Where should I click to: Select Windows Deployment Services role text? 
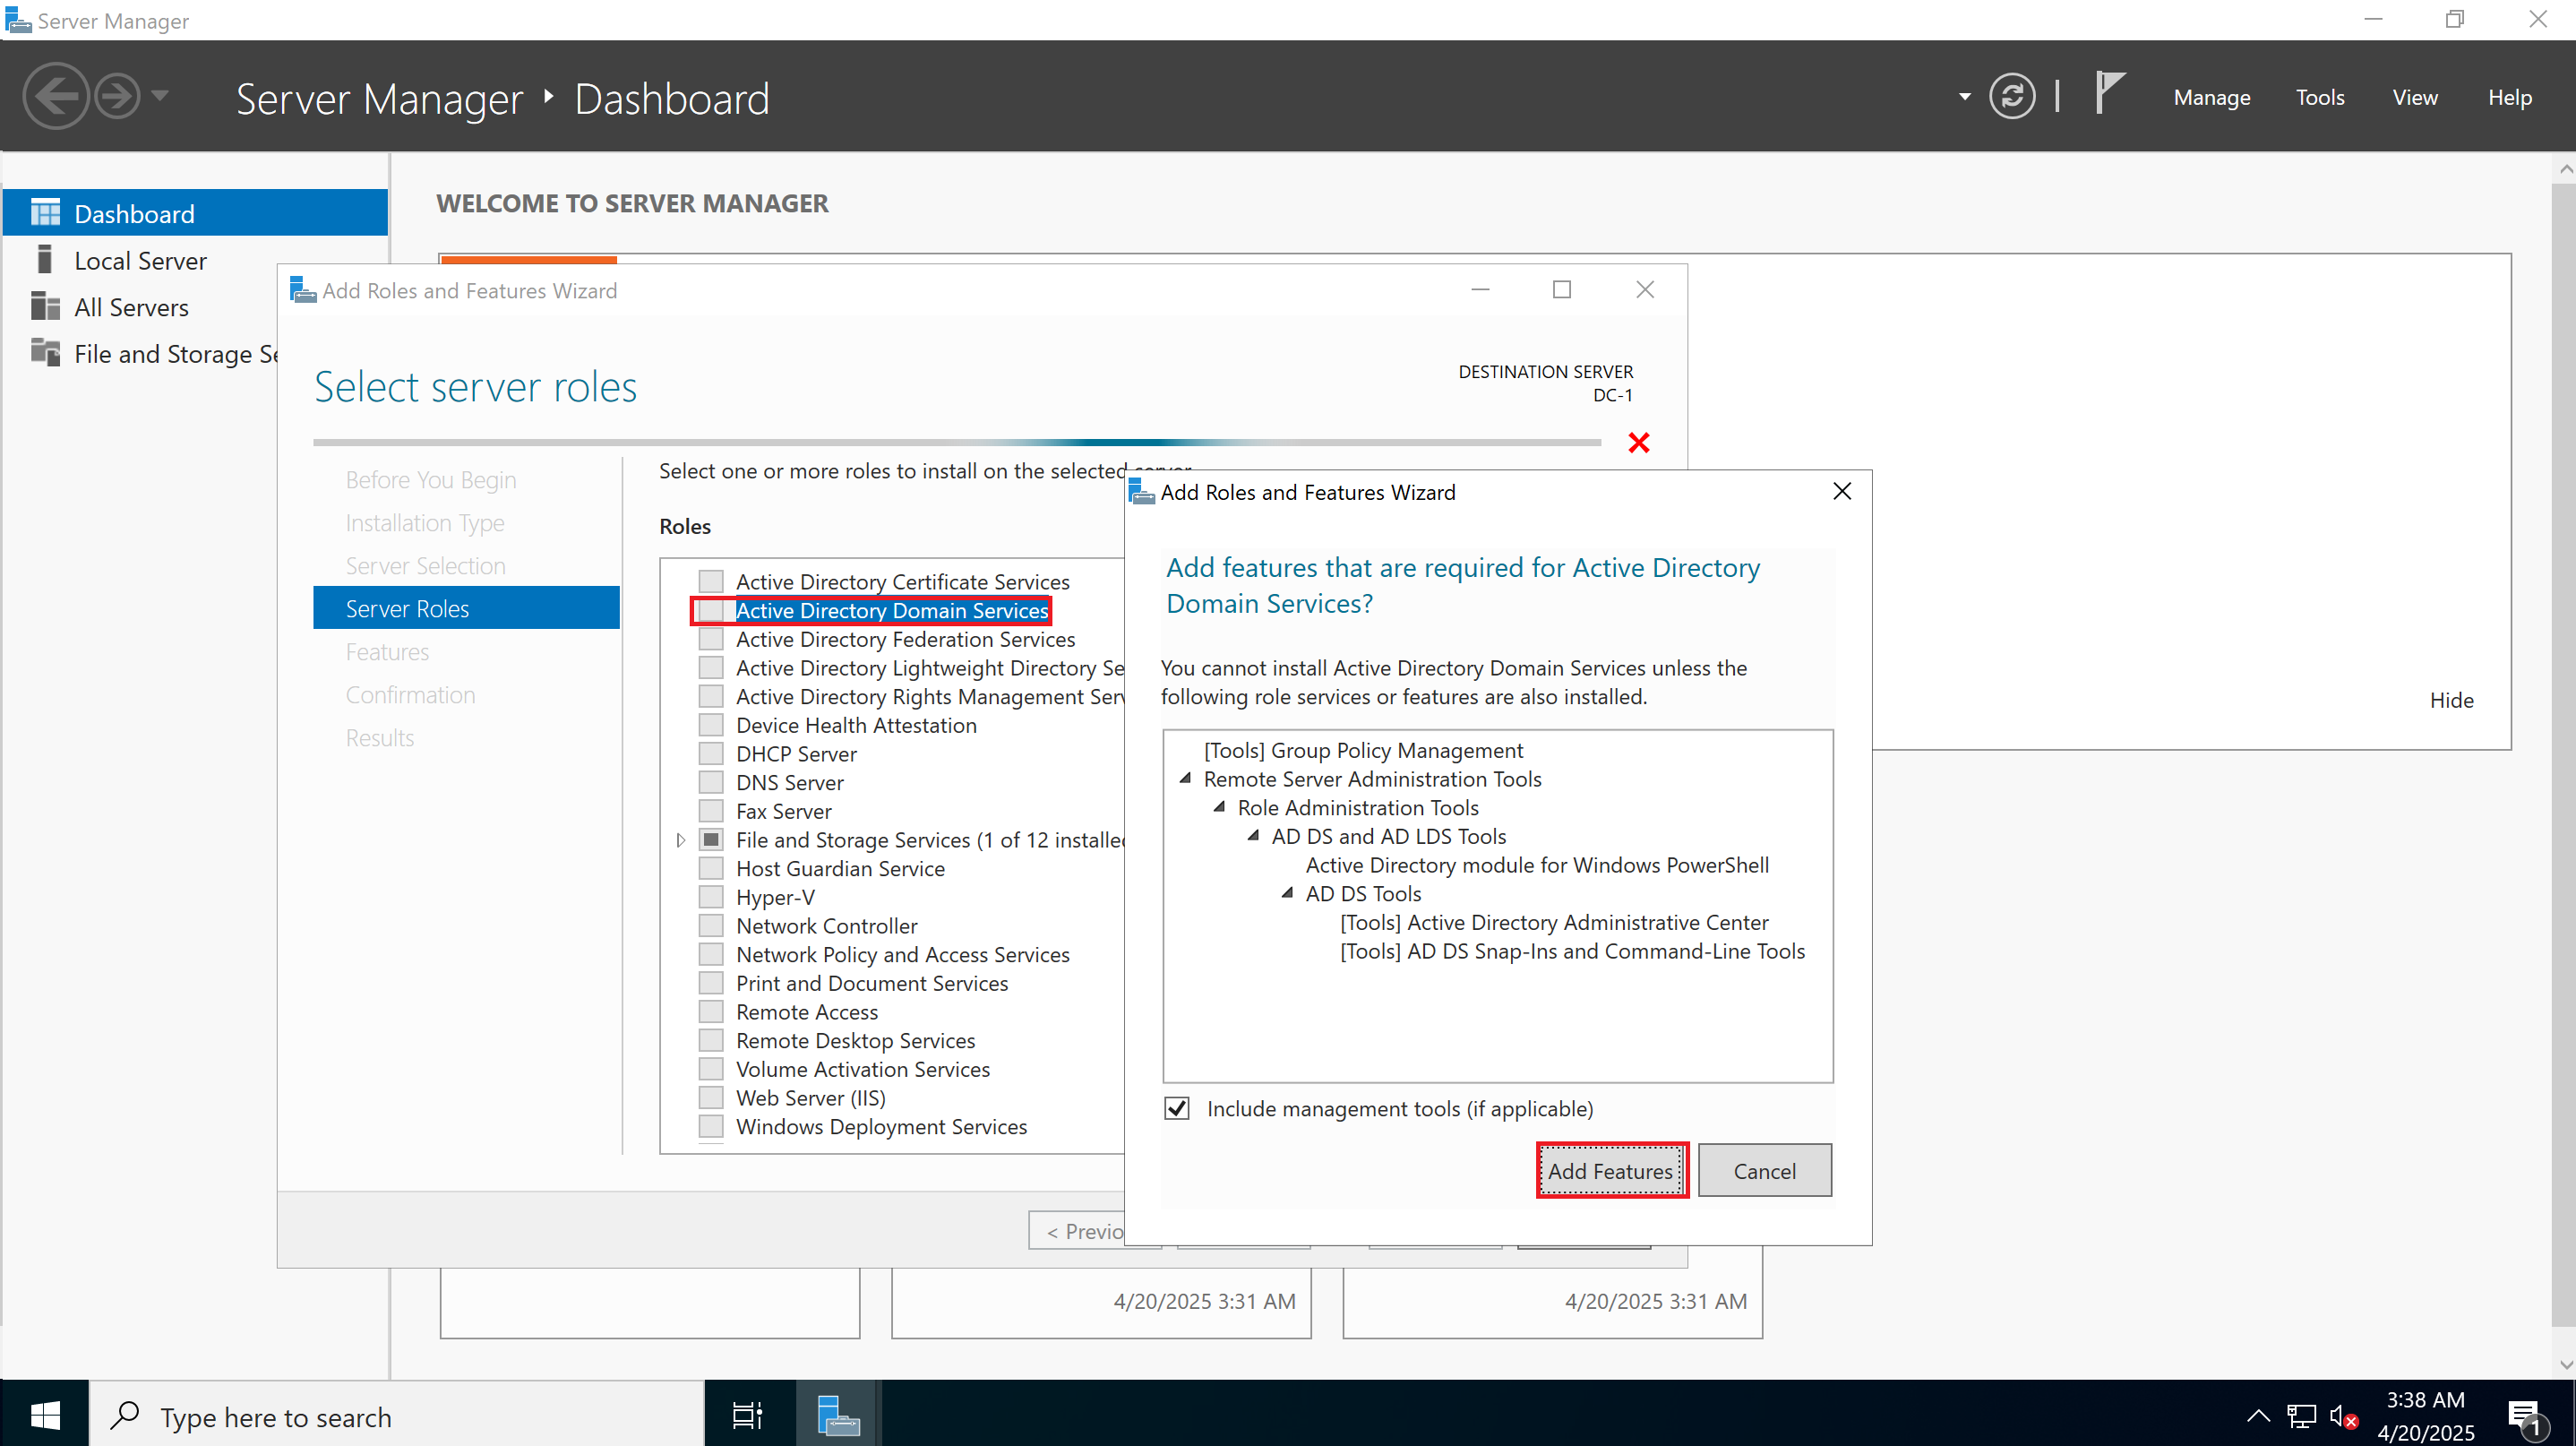click(x=881, y=1127)
